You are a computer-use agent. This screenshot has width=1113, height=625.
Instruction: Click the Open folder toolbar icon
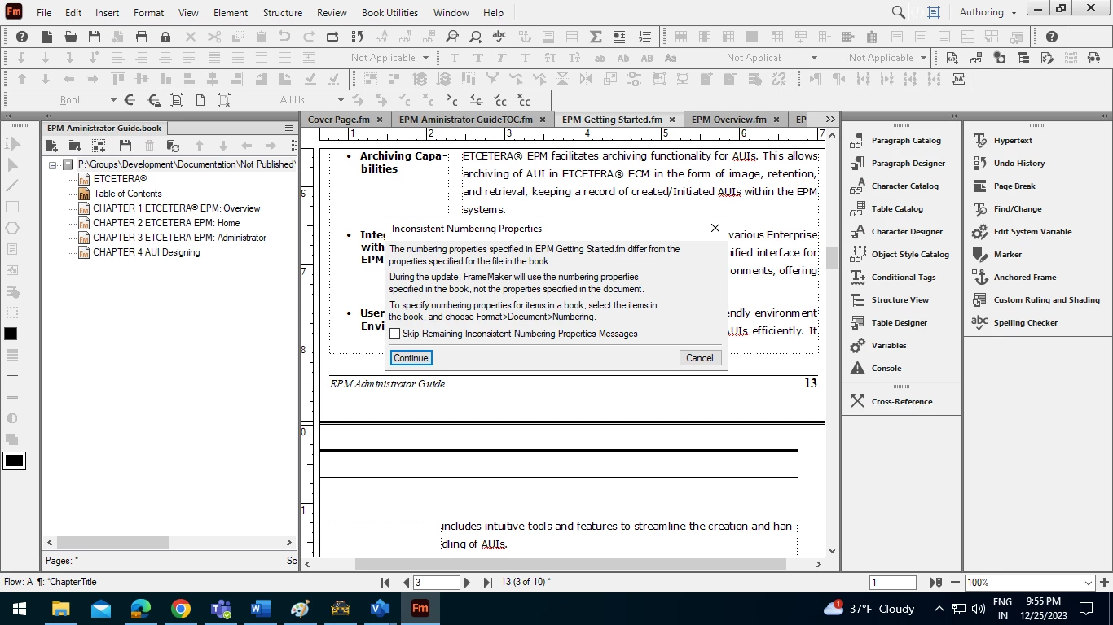coord(71,37)
